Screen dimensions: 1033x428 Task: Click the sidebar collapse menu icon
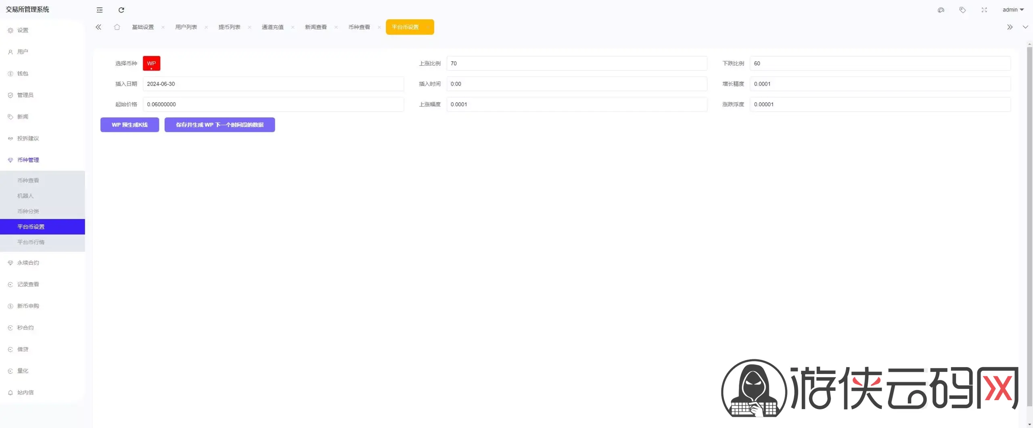tap(100, 10)
